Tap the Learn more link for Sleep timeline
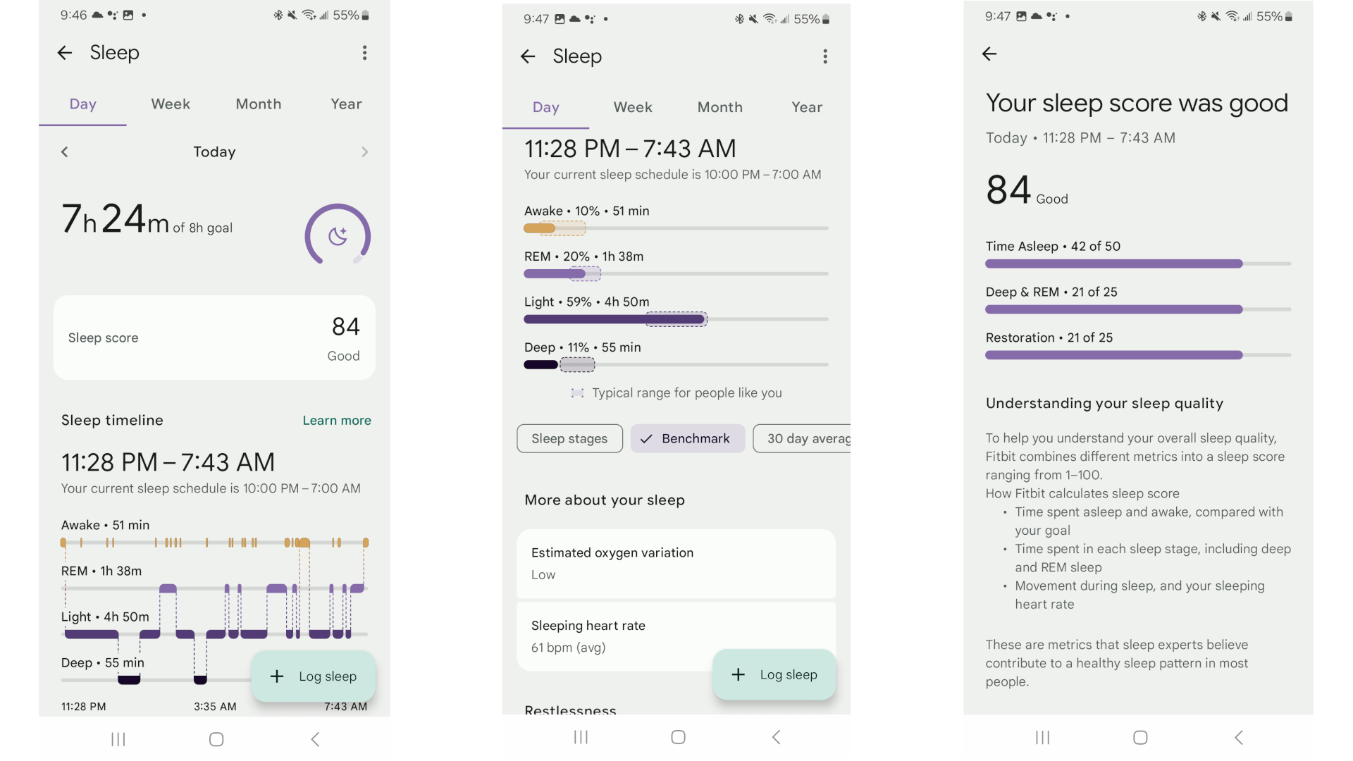 click(335, 420)
